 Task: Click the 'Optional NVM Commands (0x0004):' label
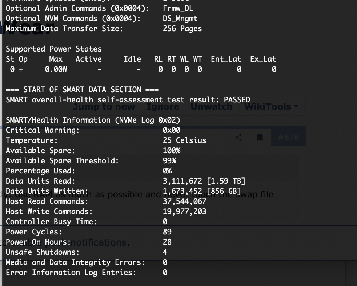73,19
